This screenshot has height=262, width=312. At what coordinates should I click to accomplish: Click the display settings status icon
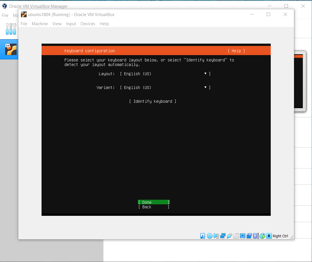coord(243,236)
